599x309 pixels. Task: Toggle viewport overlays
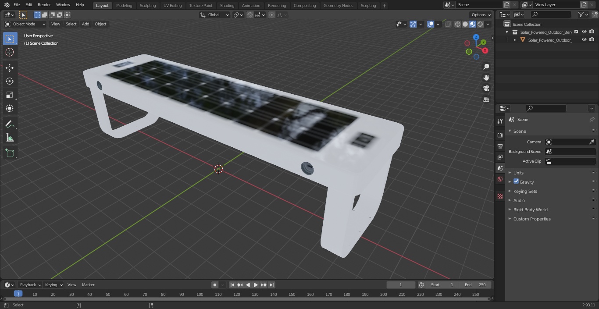431,24
